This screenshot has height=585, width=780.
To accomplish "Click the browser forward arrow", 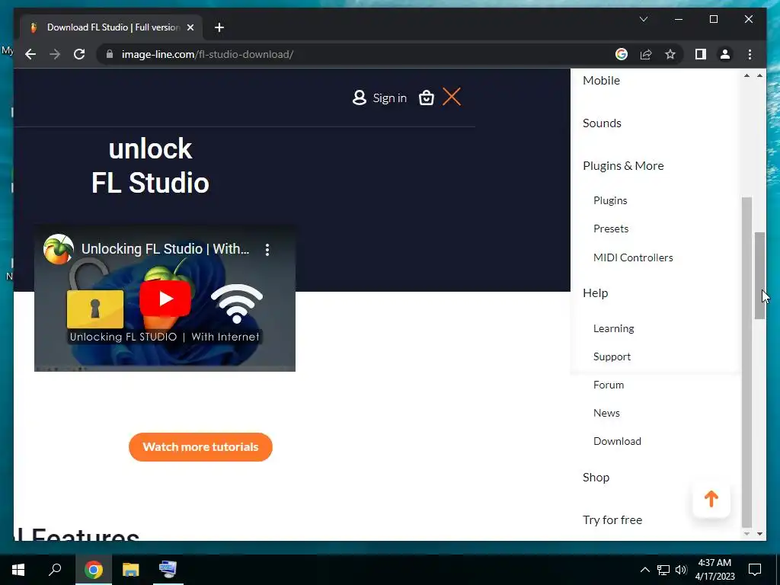I will [x=55, y=54].
